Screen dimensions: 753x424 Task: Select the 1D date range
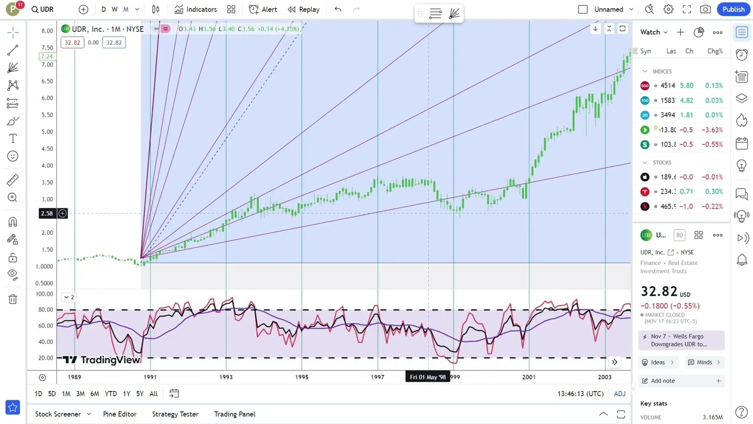coord(38,394)
